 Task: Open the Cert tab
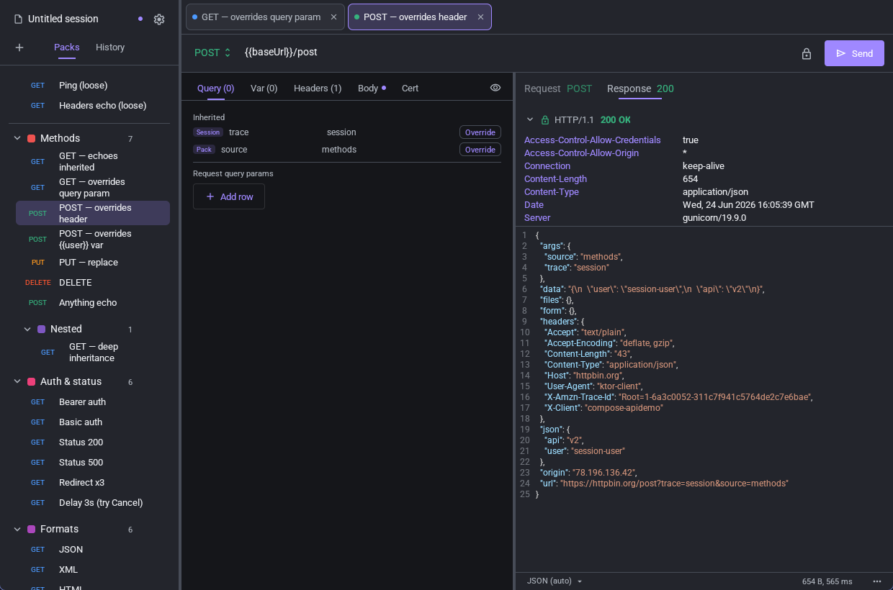coord(410,88)
